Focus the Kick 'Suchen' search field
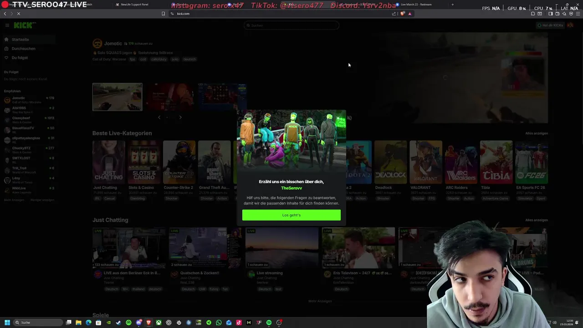The height and width of the screenshot is (328, 583). pos(291,26)
